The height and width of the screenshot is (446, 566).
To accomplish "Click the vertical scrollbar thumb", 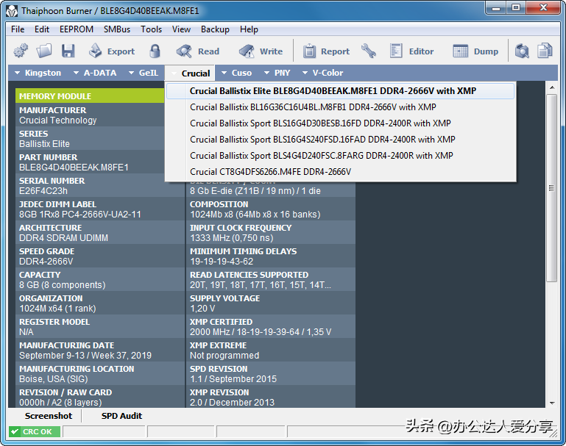I will [x=551, y=188].
